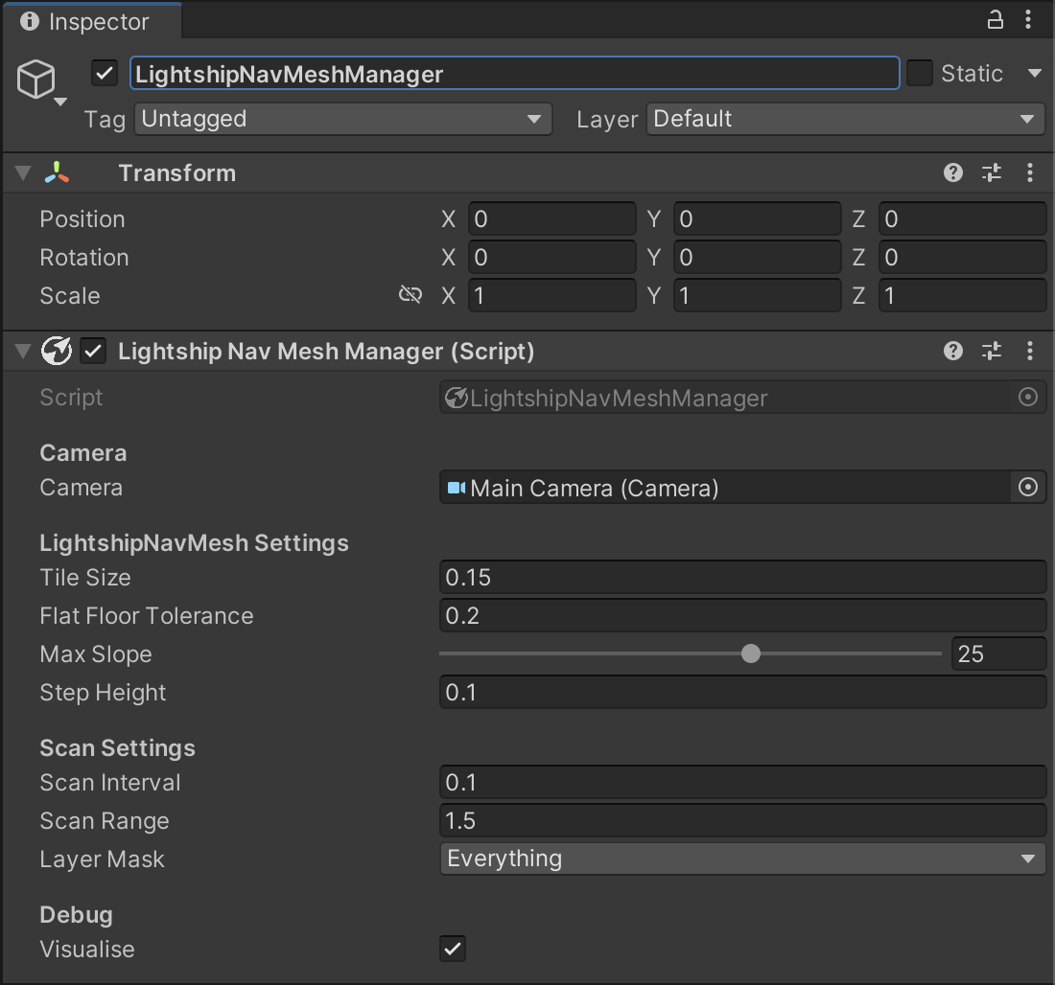Click the Max Slope slider handle
1055x985 pixels.
[750, 653]
